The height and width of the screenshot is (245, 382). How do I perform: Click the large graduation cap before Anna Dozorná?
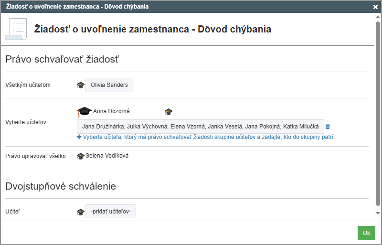tap(84, 111)
